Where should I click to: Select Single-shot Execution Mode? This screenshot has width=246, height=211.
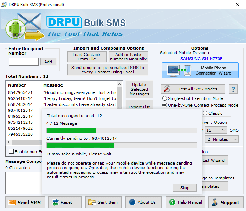[164, 98]
